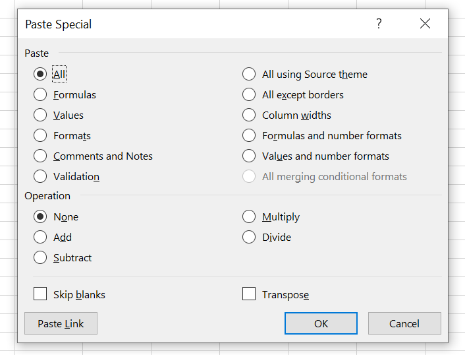465x355 pixels.
Task: Enable Skip blanks checkbox
Action: (x=41, y=294)
